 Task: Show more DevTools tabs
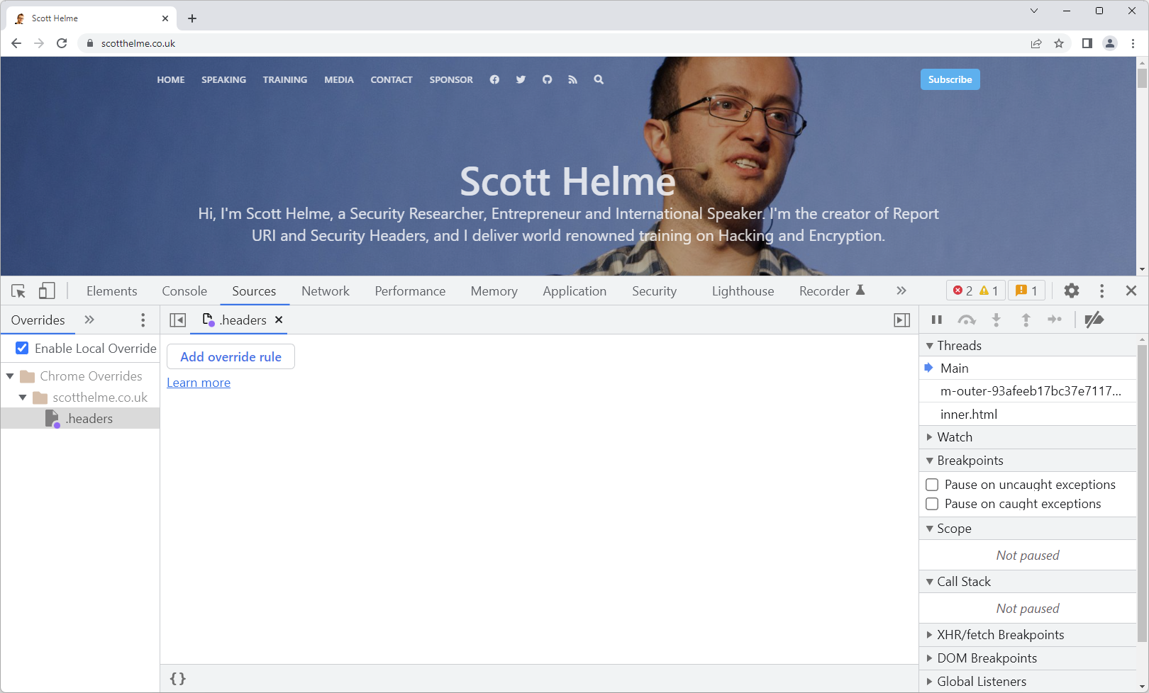(x=901, y=291)
